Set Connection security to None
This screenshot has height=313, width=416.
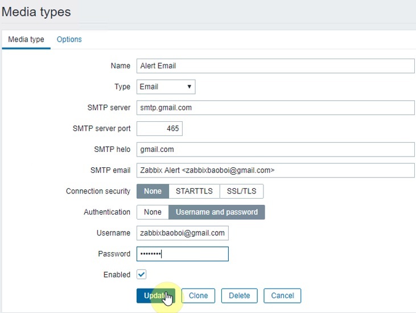pos(153,191)
